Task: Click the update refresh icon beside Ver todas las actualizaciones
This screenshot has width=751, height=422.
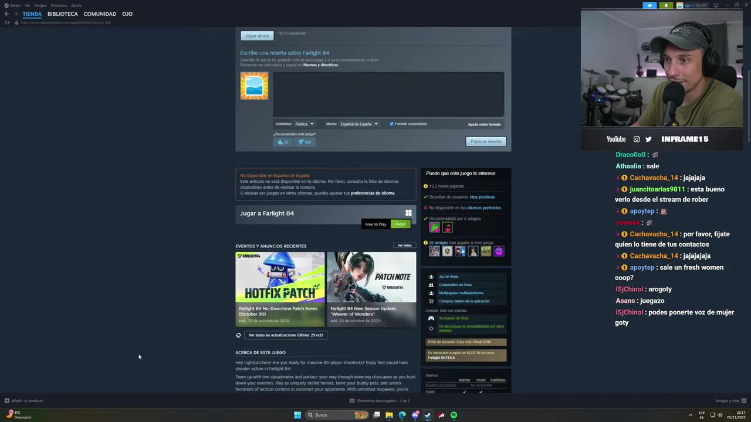Action: coord(238,335)
